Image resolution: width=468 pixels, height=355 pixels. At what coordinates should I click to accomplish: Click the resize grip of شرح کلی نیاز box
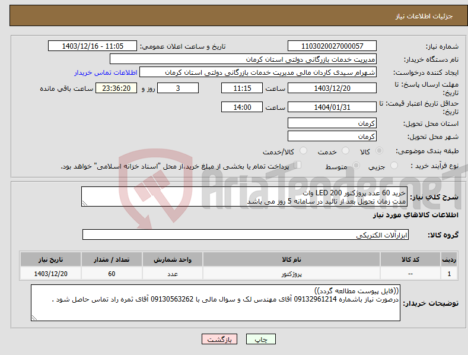click(x=85, y=203)
